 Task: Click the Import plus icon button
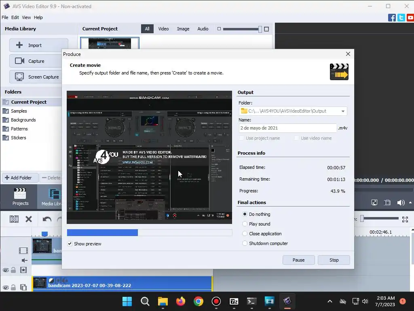click(x=39, y=45)
